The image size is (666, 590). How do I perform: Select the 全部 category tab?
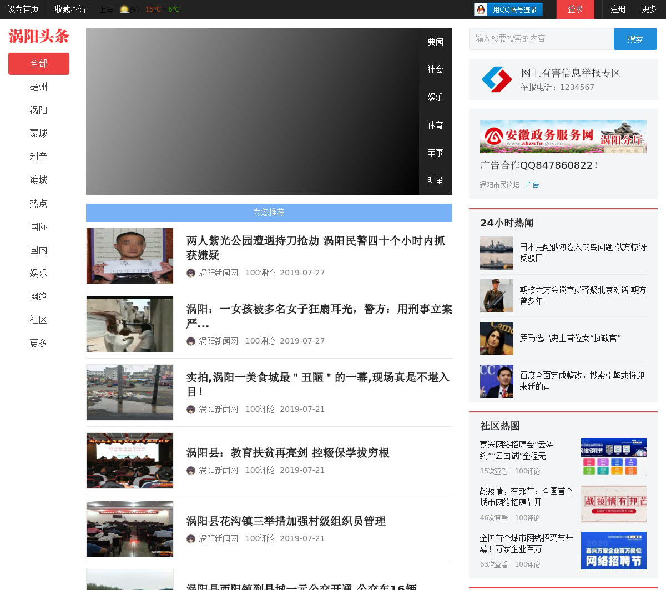(x=38, y=64)
